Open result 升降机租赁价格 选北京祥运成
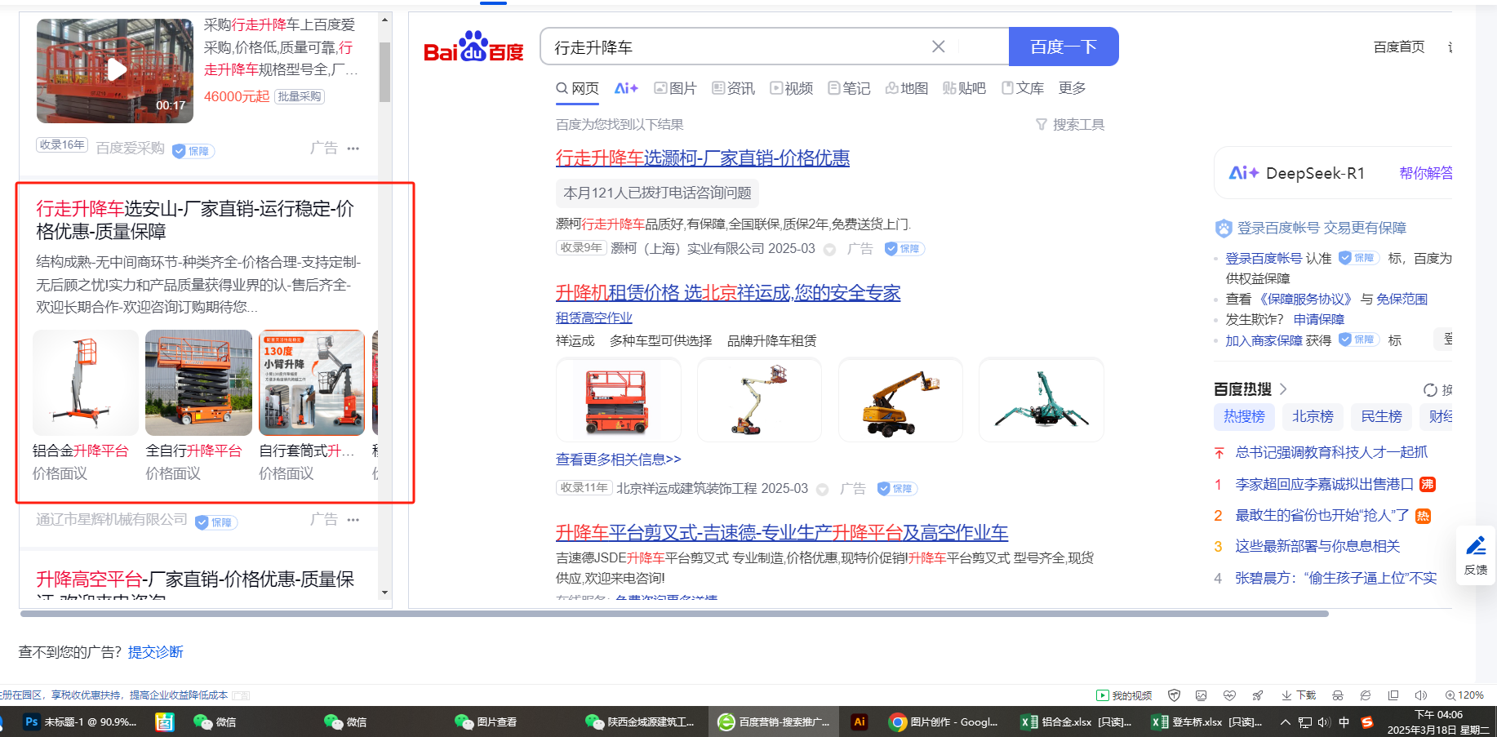This screenshot has width=1497, height=737. [x=728, y=293]
